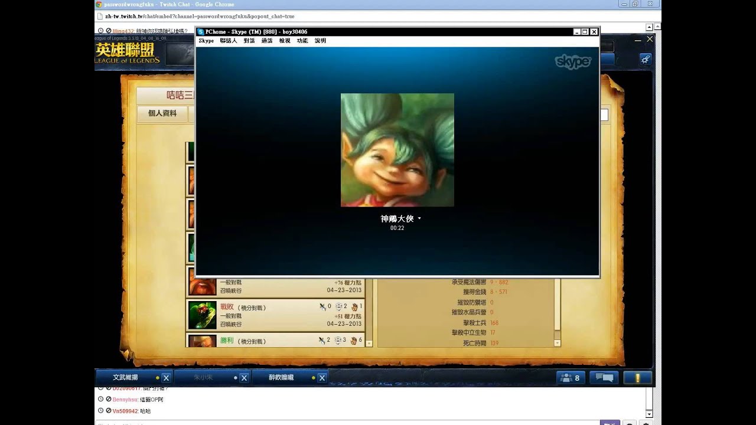Click the deaths skull icon in 勝利 match

(339, 340)
